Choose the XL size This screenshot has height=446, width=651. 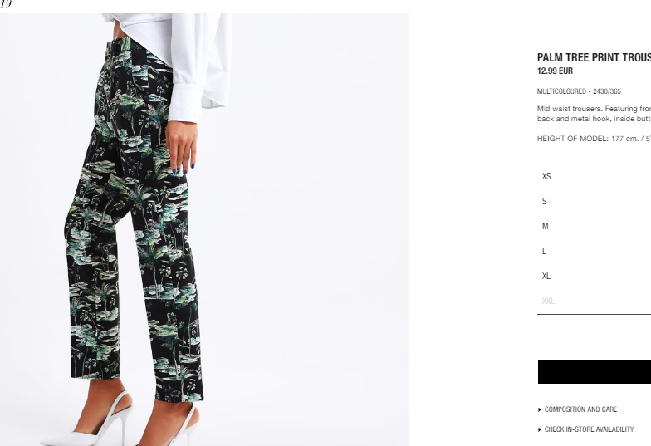595,276
